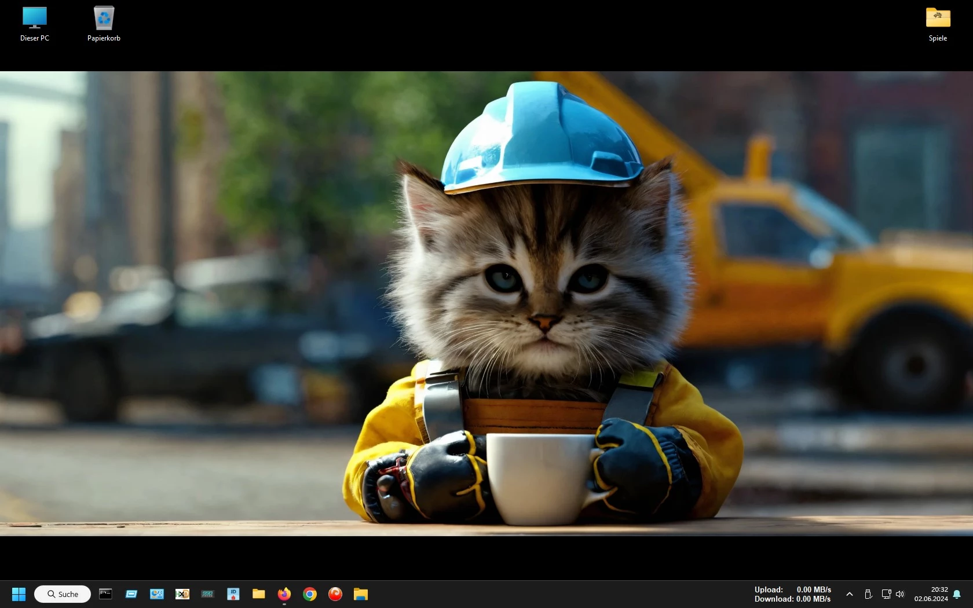
Task: Expand the hidden system tray icons chevron
Action: coord(850,594)
